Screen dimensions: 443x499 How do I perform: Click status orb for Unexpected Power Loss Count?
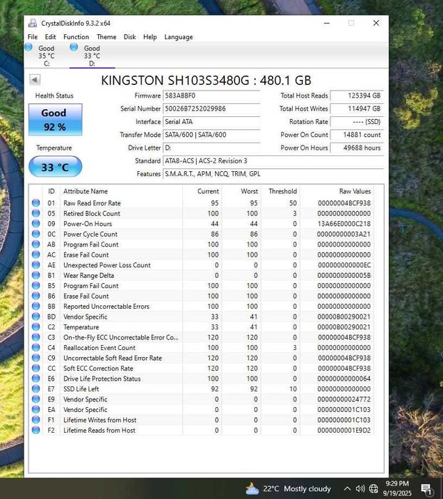[36, 264]
